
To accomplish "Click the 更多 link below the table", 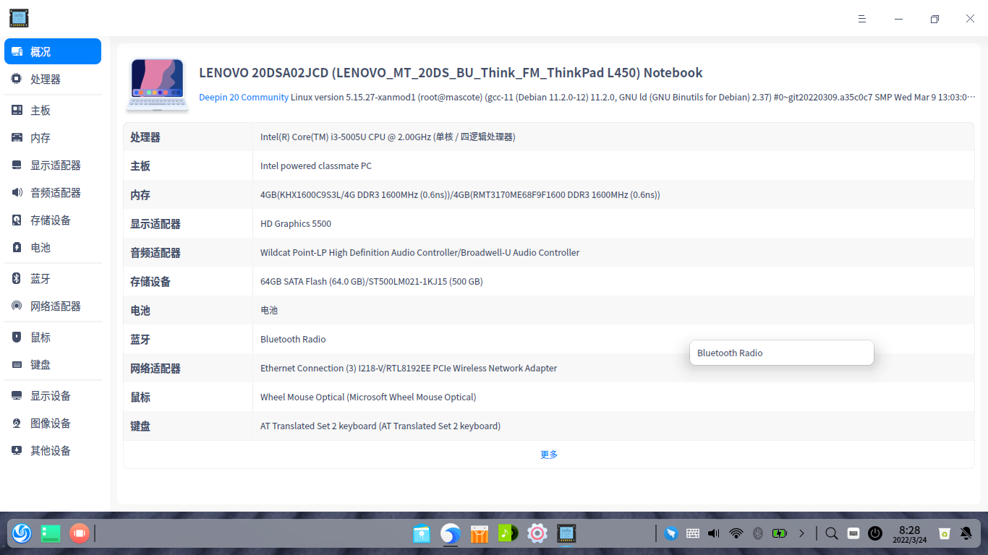I will [549, 455].
